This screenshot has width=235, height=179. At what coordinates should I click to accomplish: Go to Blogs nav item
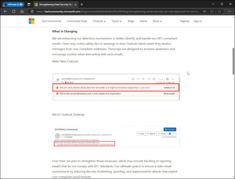131,21
